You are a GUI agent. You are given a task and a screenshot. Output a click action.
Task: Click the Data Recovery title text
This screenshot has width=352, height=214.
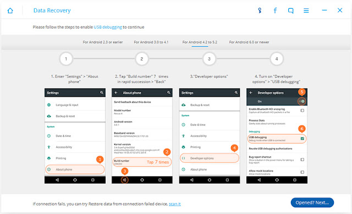pos(52,10)
